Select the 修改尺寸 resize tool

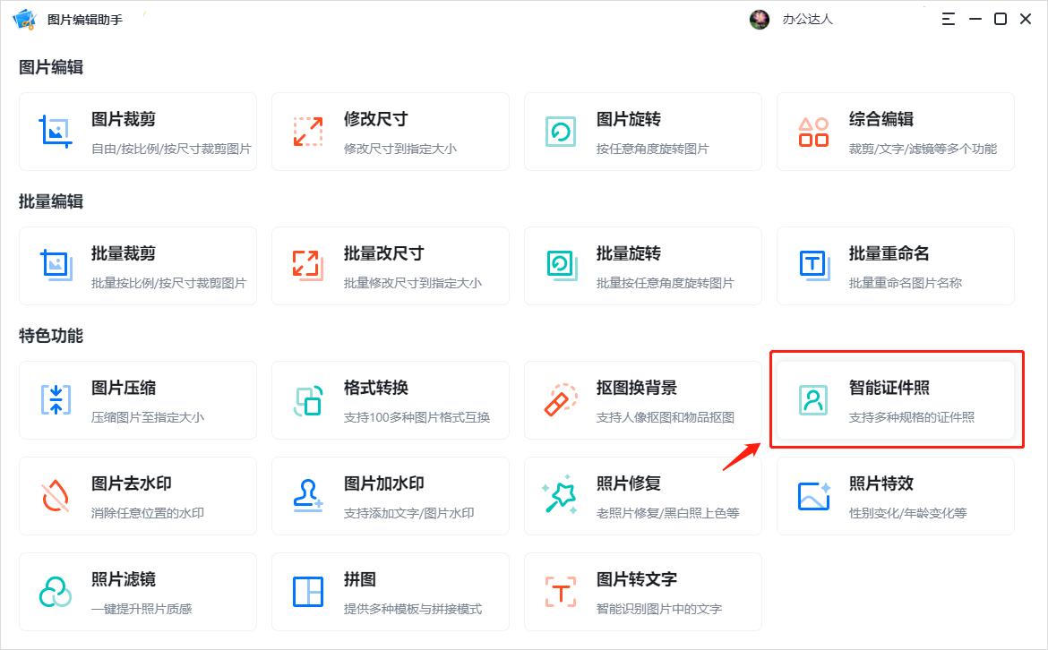pos(391,131)
